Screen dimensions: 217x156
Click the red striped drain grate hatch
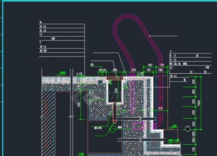tap(115, 78)
